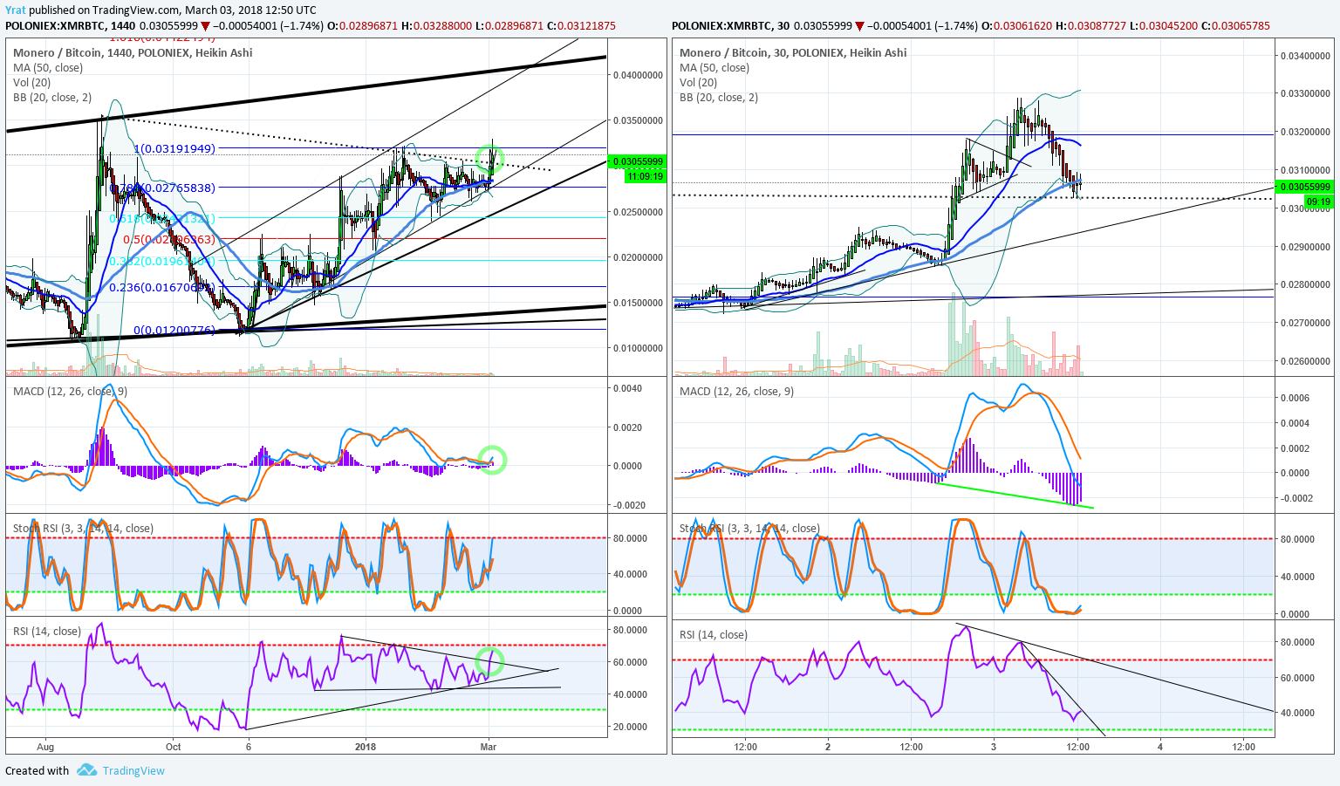Screen dimensions: 1340x786
Task: Click the MACD (12, 26, close, 9) label on the 1440 chart
Action: (70, 391)
